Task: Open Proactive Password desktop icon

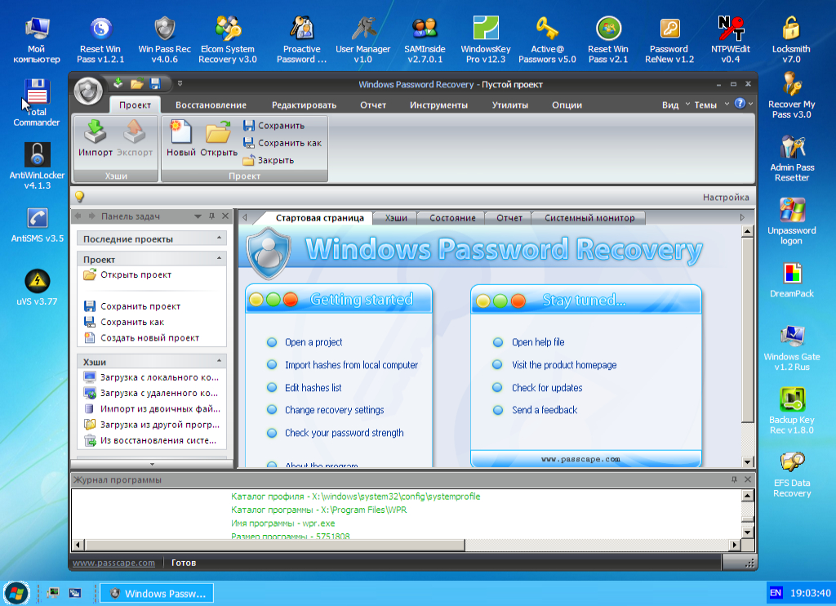Action: tap(302, 40)
